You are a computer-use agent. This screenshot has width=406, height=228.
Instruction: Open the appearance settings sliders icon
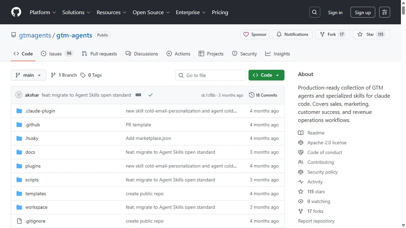click(385, 12)
